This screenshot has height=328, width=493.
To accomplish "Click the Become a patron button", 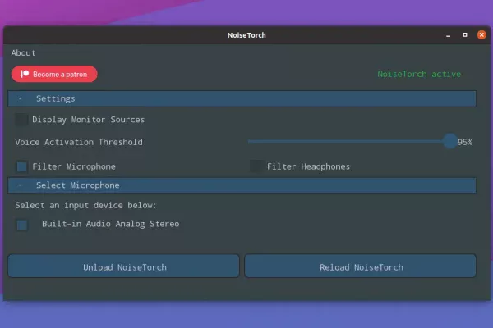I will (54, 74).
